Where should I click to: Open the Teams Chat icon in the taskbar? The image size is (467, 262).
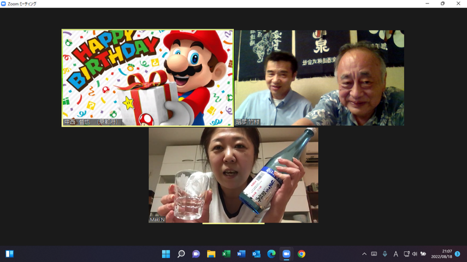tap(196, 254)
